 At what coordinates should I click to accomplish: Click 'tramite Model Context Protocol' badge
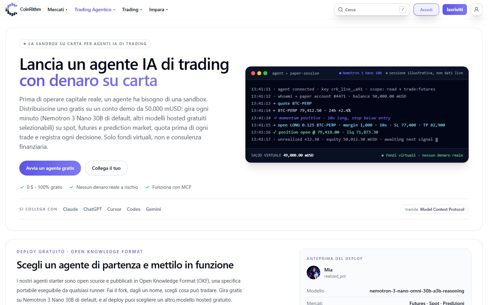[x=435, y=209]
